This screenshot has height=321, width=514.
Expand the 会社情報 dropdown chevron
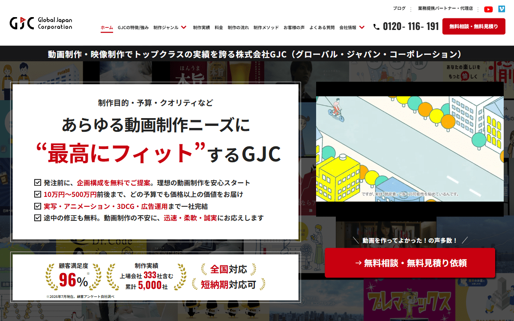click(x=362, y=27)
